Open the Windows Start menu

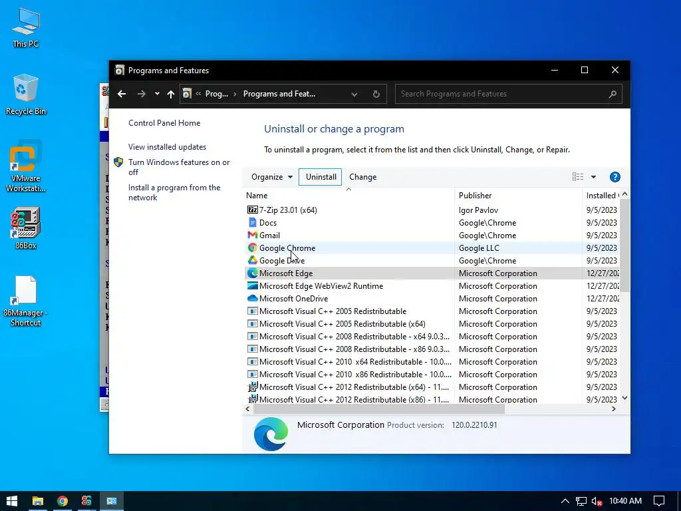point(12,501)
